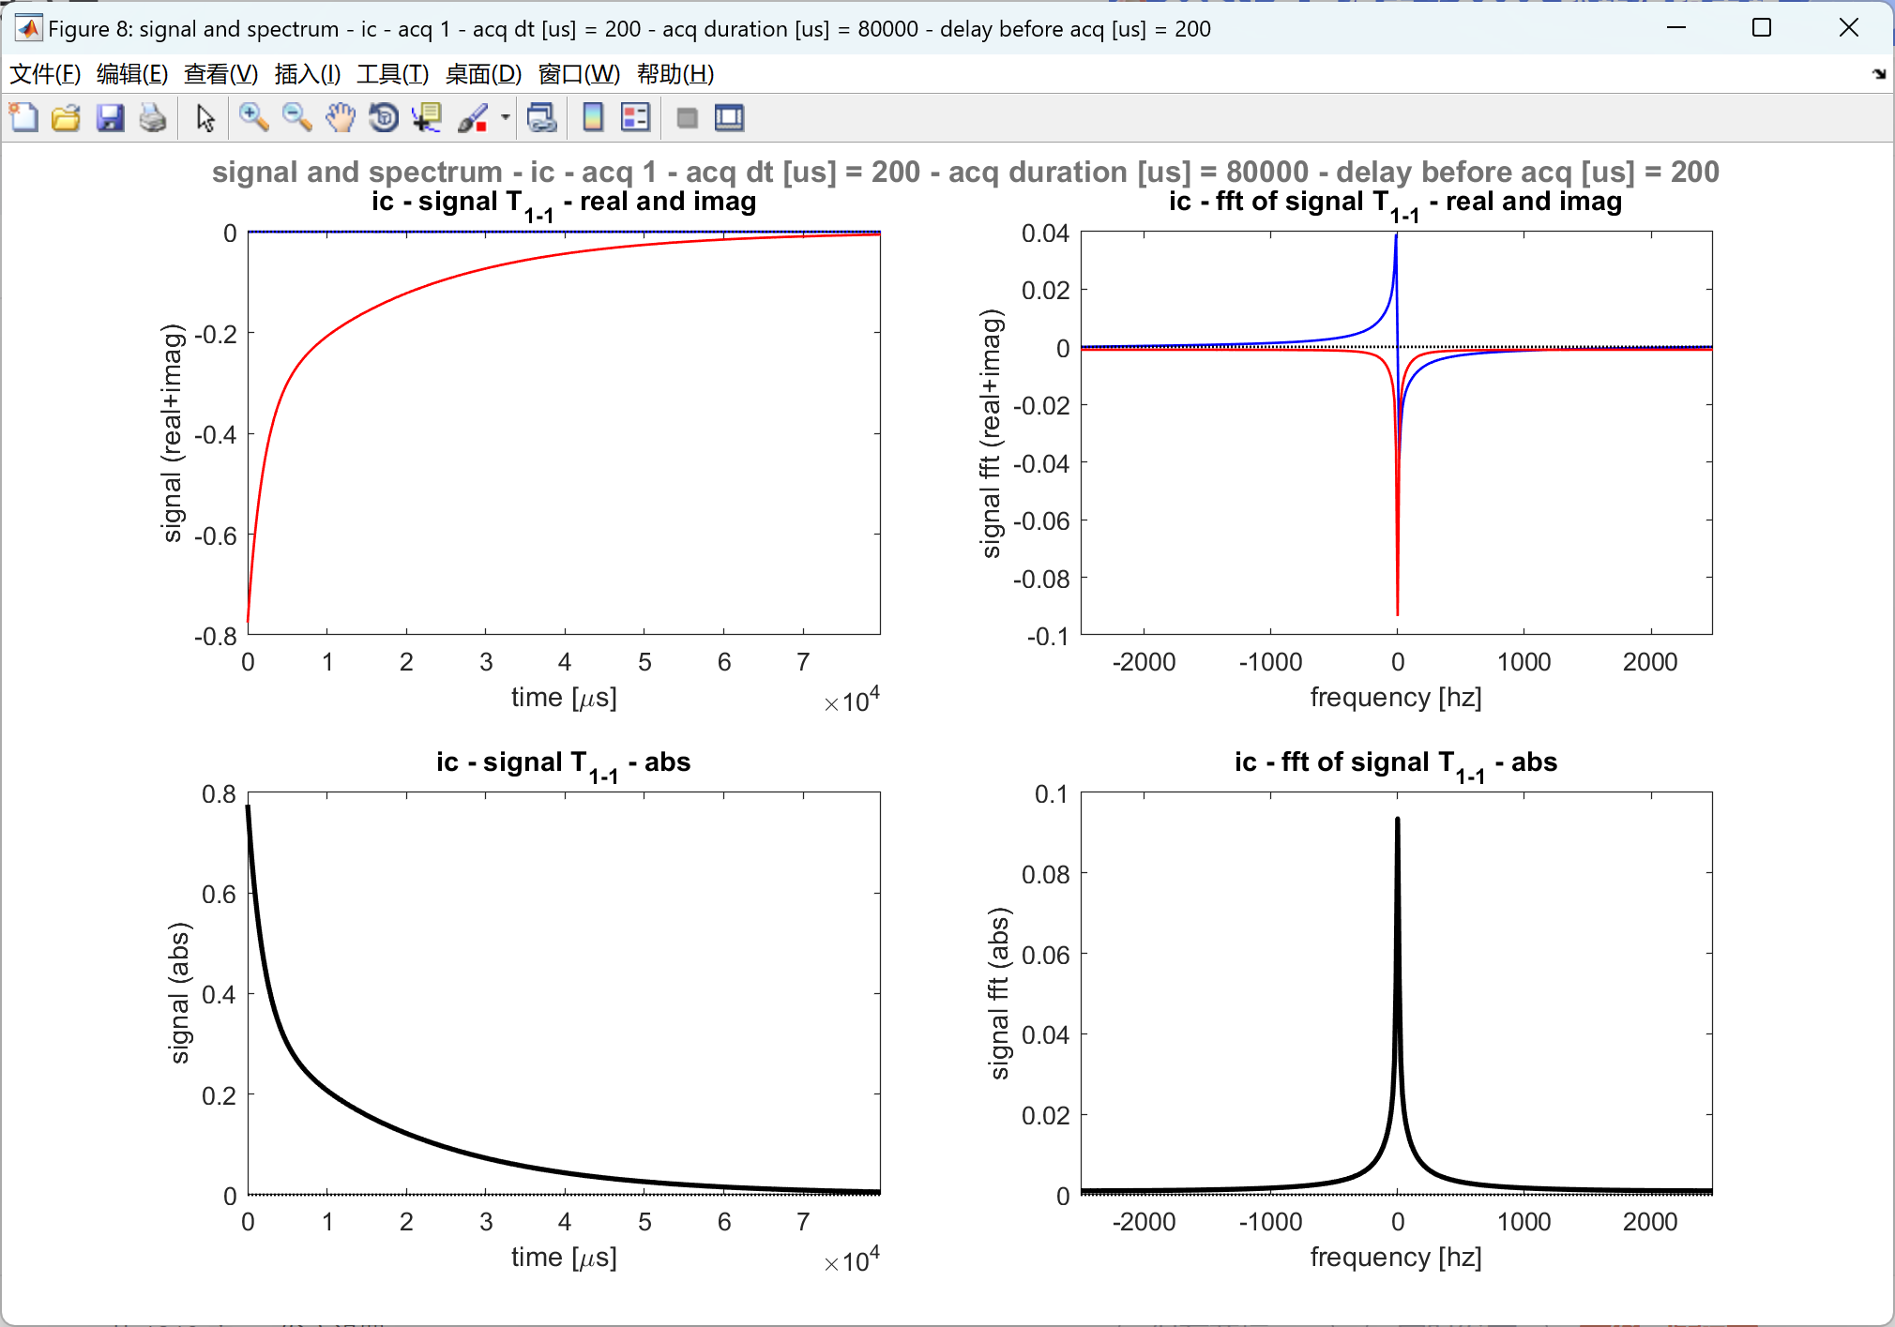Click the New Figure icon
1895x1327 pixels.
click(24, 118)
